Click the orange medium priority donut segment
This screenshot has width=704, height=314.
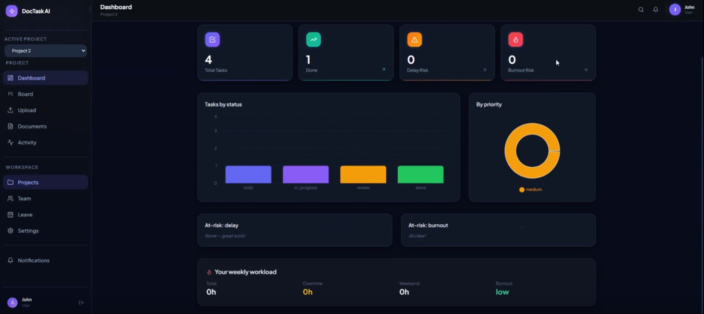coord(510,151)
